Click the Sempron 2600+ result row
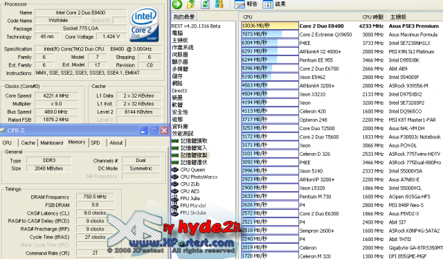Viewport: 443px width, 259px height. pos(341,231)
